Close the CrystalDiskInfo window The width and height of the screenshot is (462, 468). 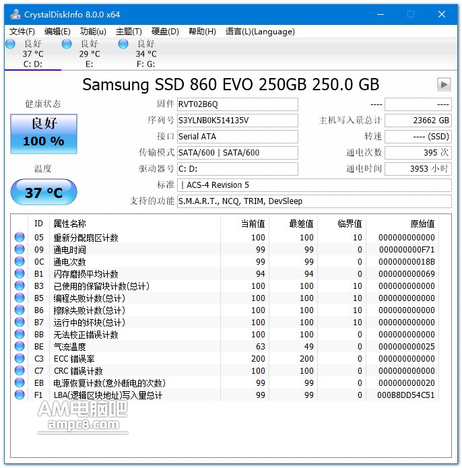[x=442, y=14]
